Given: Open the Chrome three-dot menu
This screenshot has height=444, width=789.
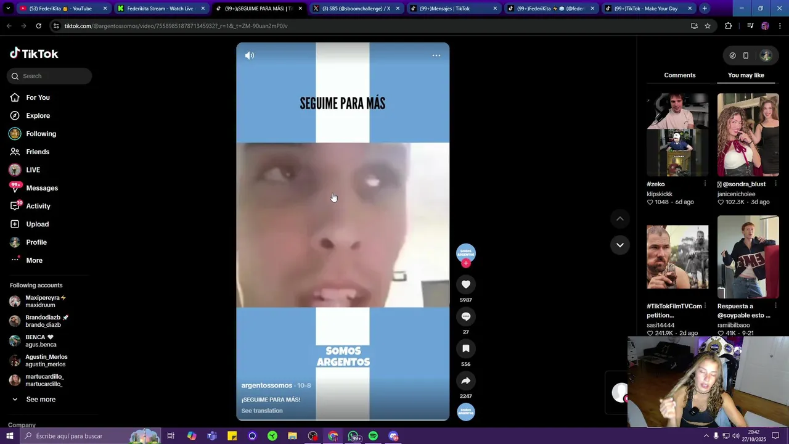Looking at the screenshot, I should [x=780, y=26].
